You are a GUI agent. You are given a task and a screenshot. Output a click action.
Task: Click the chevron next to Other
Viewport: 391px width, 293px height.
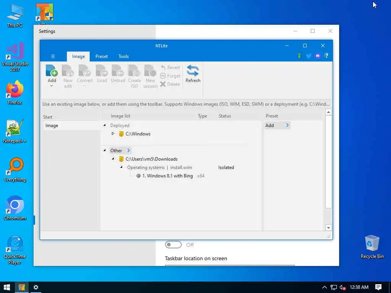128,150
